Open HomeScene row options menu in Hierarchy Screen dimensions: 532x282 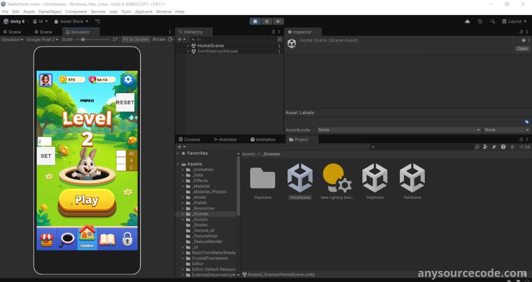pyautogui.click(x=279, y=46)
